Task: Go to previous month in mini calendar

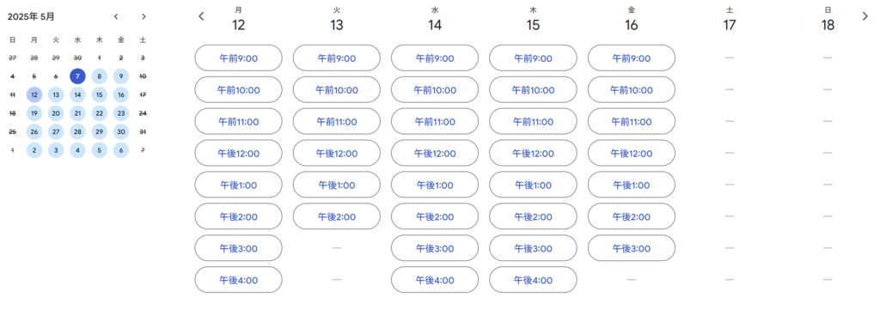Action: pos(116,17)
